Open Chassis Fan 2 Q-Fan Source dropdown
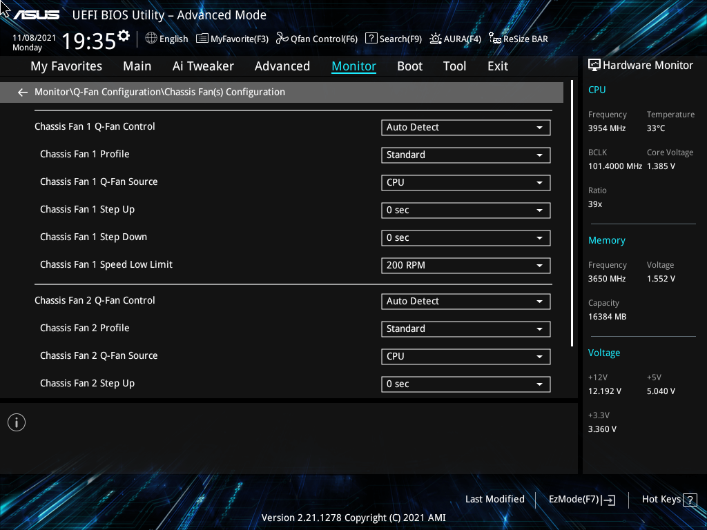 tap(466, 357)
